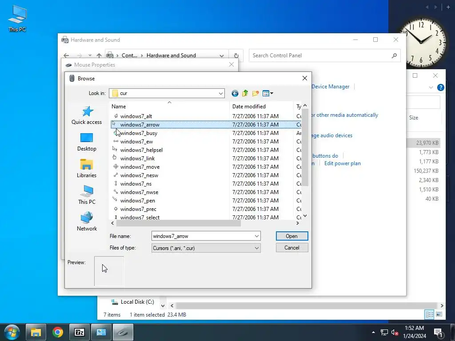
Task: Open recent locations dropdown in Control Panel
Action: 90,56
